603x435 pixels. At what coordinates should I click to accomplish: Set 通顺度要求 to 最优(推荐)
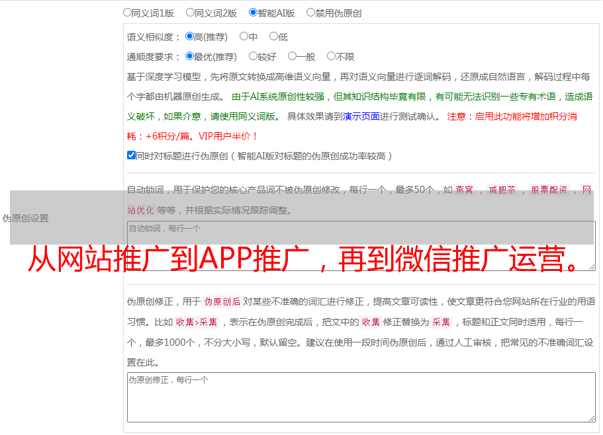point(189,56)
